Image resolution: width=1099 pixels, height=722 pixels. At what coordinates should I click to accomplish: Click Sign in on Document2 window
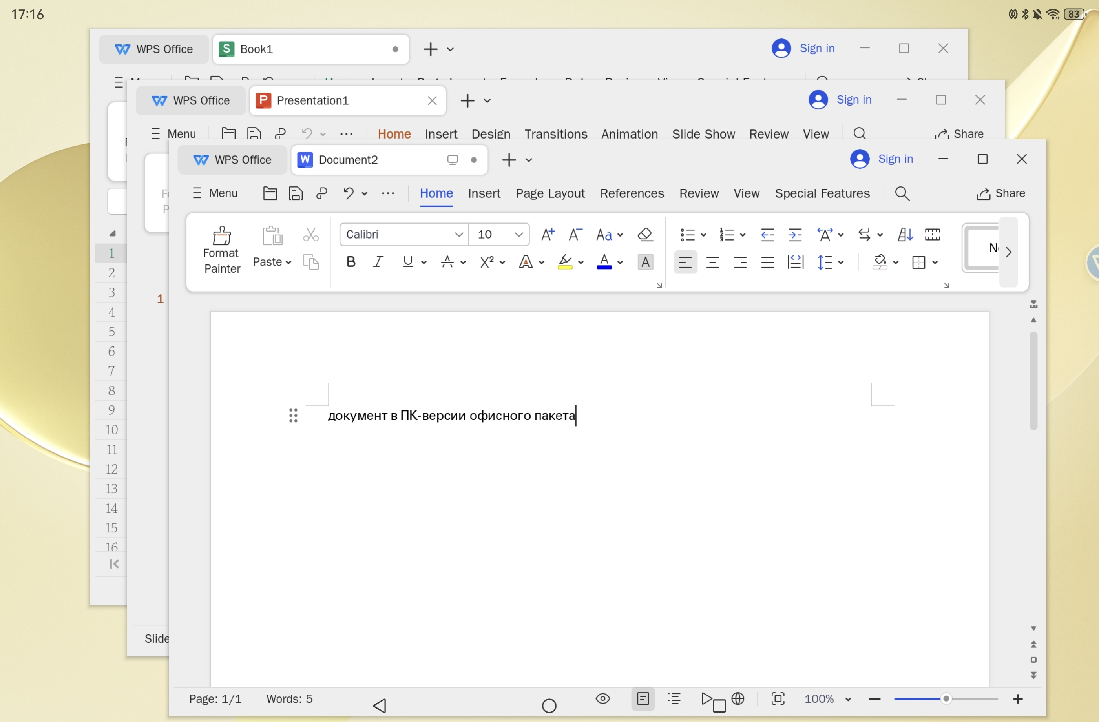click(x=895, y=159)
